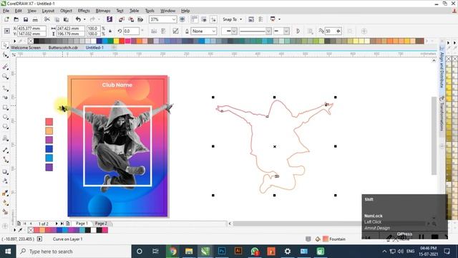The height and width of the screenshot is (258, 458).
Task: Select the Text tool
Action: pos(5,138)
